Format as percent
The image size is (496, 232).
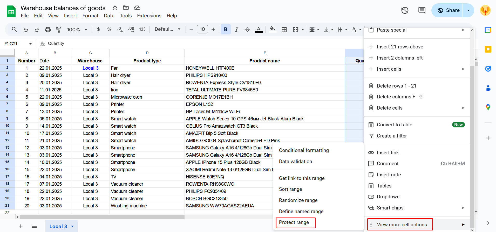click(x=109, y=30)
